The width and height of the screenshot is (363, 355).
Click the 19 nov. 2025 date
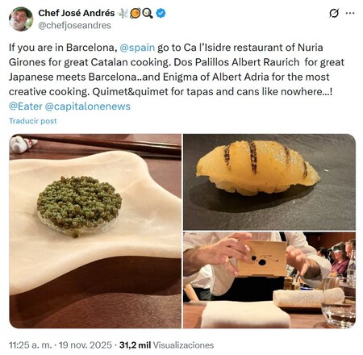[x=85, y=345]
